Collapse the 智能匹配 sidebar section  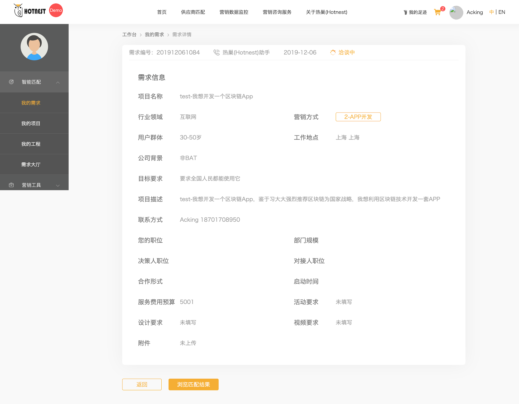coord(58,82)
